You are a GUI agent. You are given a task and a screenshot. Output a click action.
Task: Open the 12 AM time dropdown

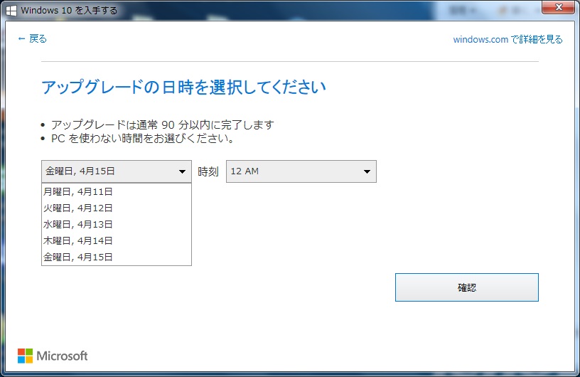(301, 171)
